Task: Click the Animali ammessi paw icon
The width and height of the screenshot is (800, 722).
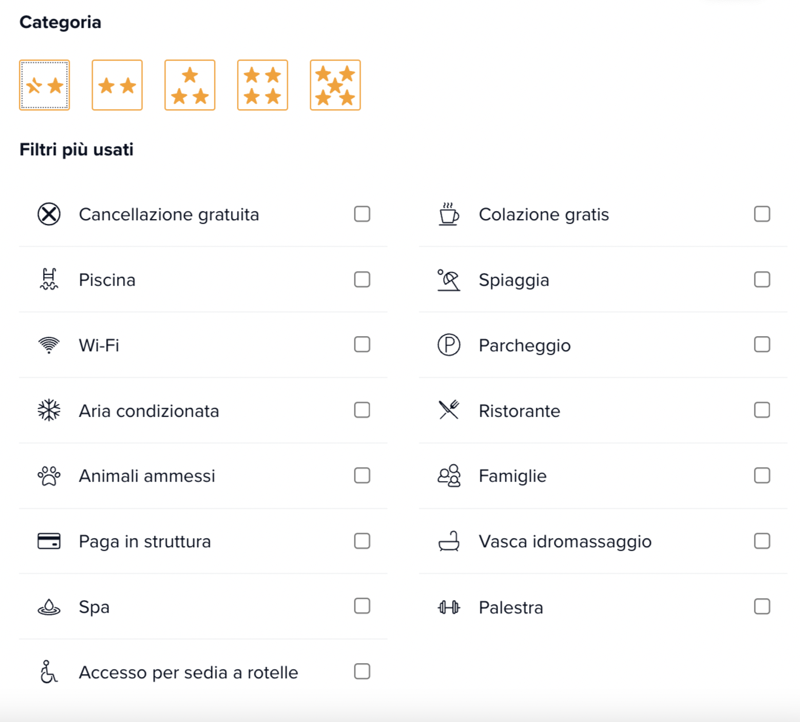Action: pos(49,476)
